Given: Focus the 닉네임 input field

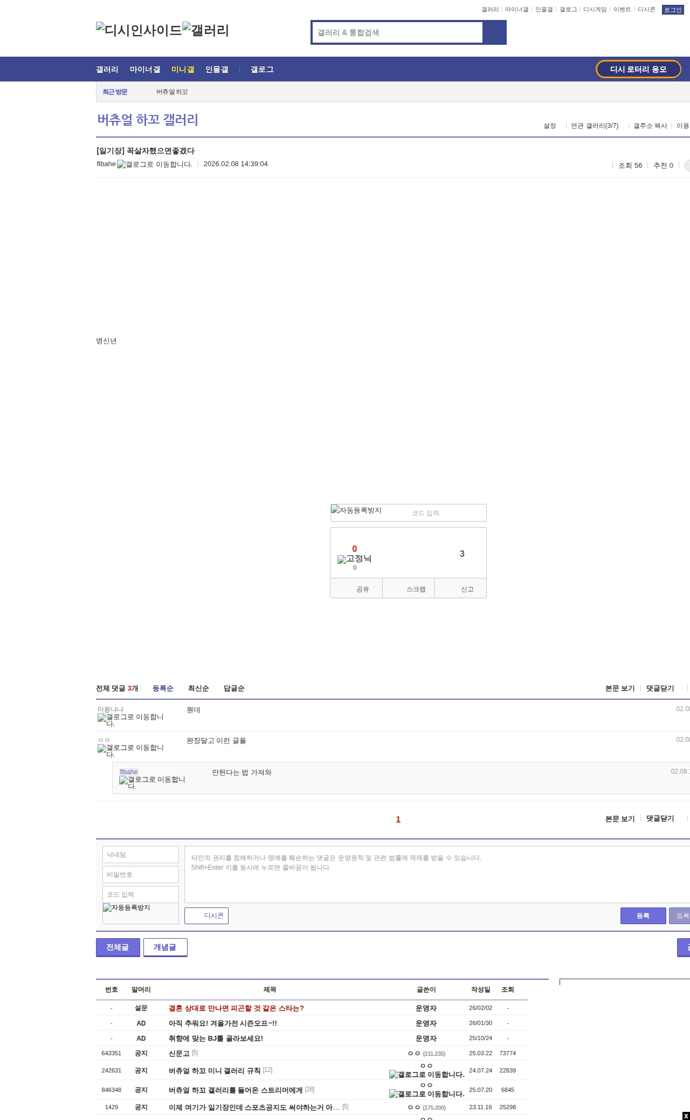Looking at the screenshot, I should tap(141, 855).
